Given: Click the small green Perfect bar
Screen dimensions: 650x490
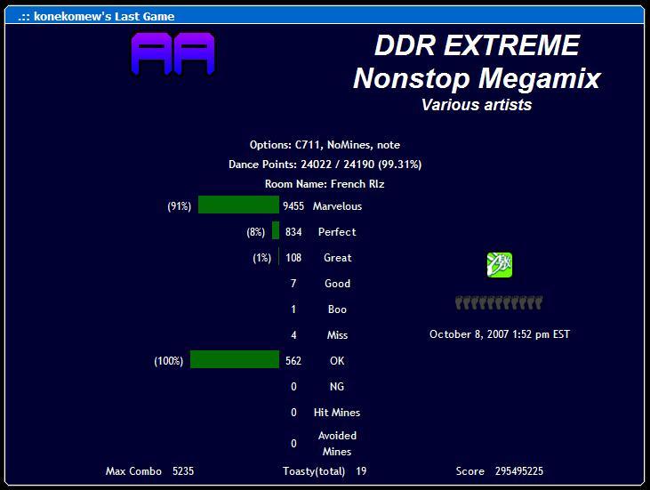Looking at the screenshot, I should click(x=276, y=231).
